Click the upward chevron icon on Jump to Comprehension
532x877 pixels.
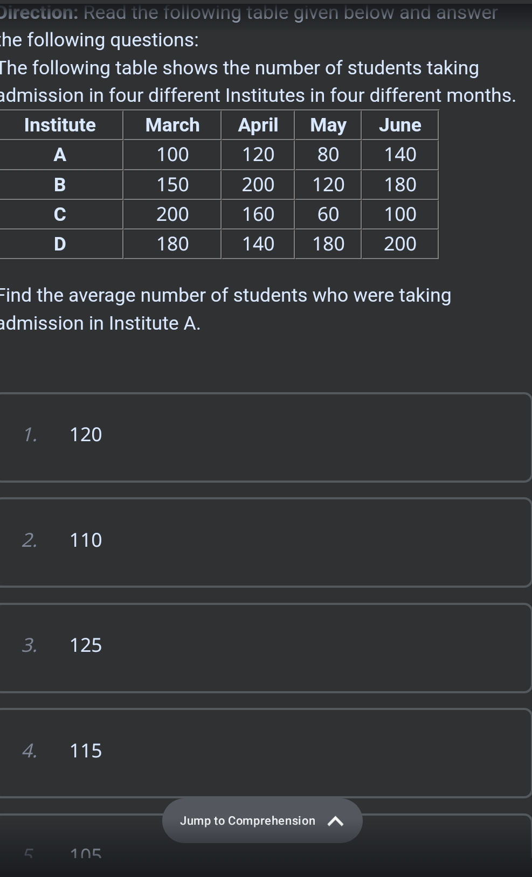tap(337, 820)
